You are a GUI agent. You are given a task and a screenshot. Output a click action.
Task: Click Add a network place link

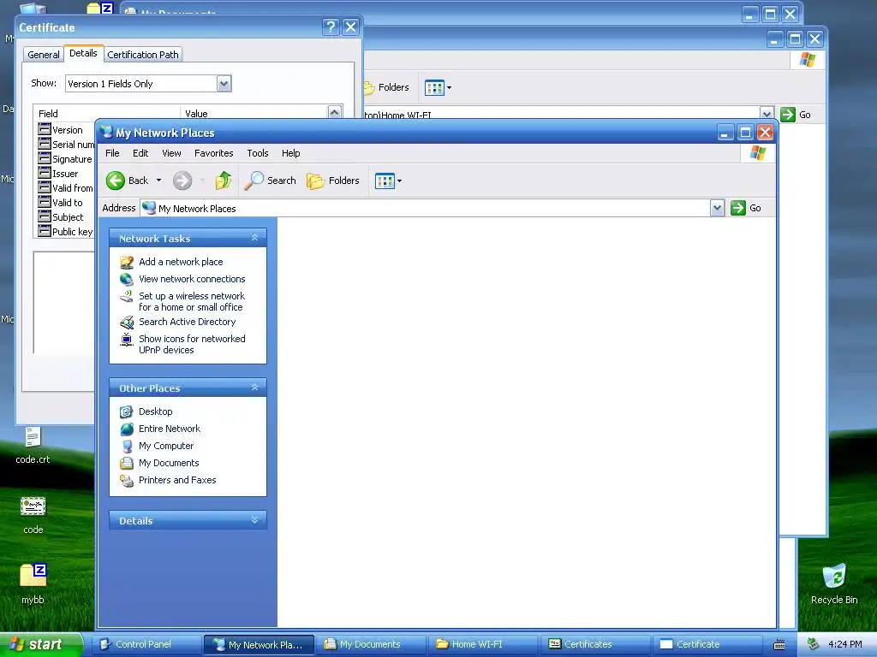tap(181, 262)
